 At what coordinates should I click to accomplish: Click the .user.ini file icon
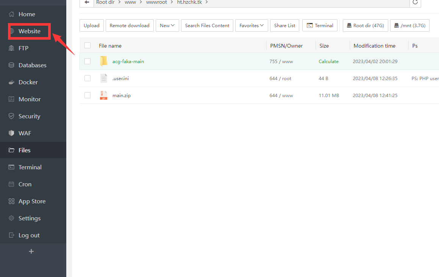tap(104, 79)
